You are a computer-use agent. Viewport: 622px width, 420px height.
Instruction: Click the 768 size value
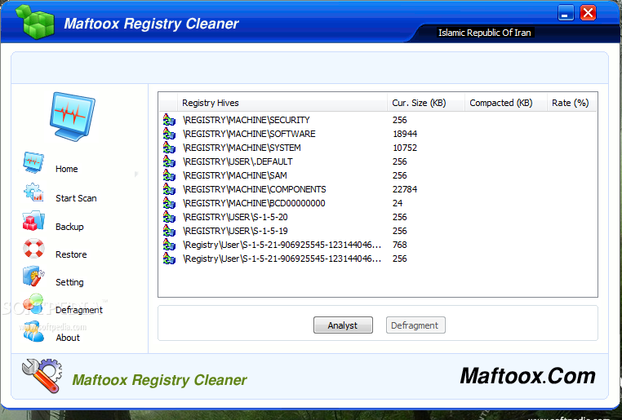400,245
